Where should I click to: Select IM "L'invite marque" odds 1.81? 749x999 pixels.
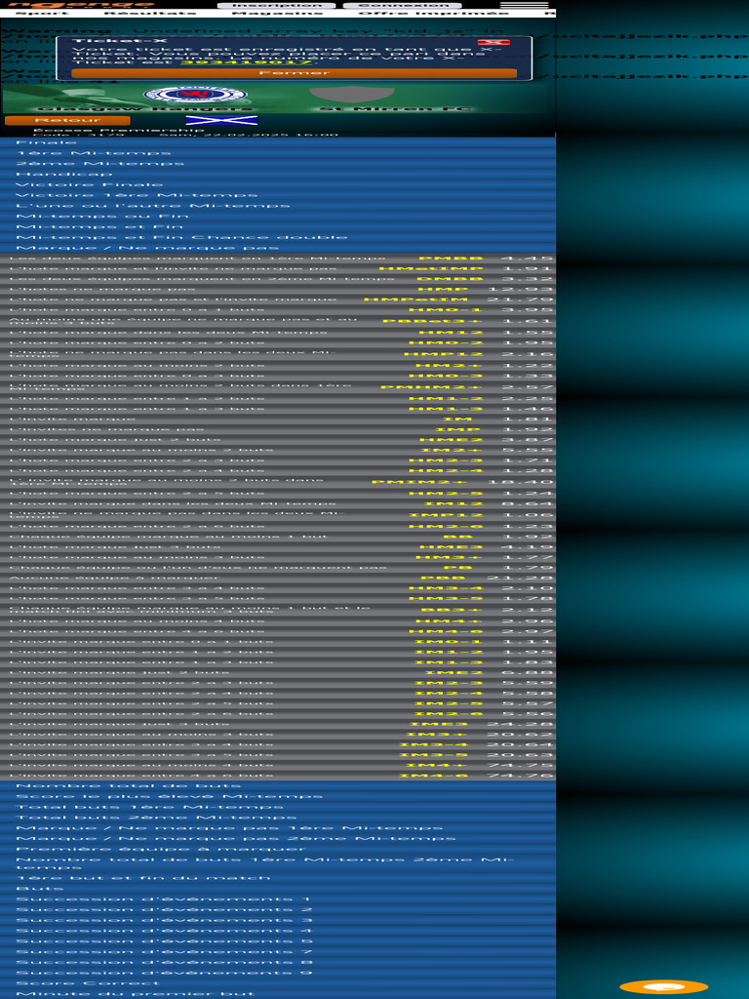coord(278,420)
